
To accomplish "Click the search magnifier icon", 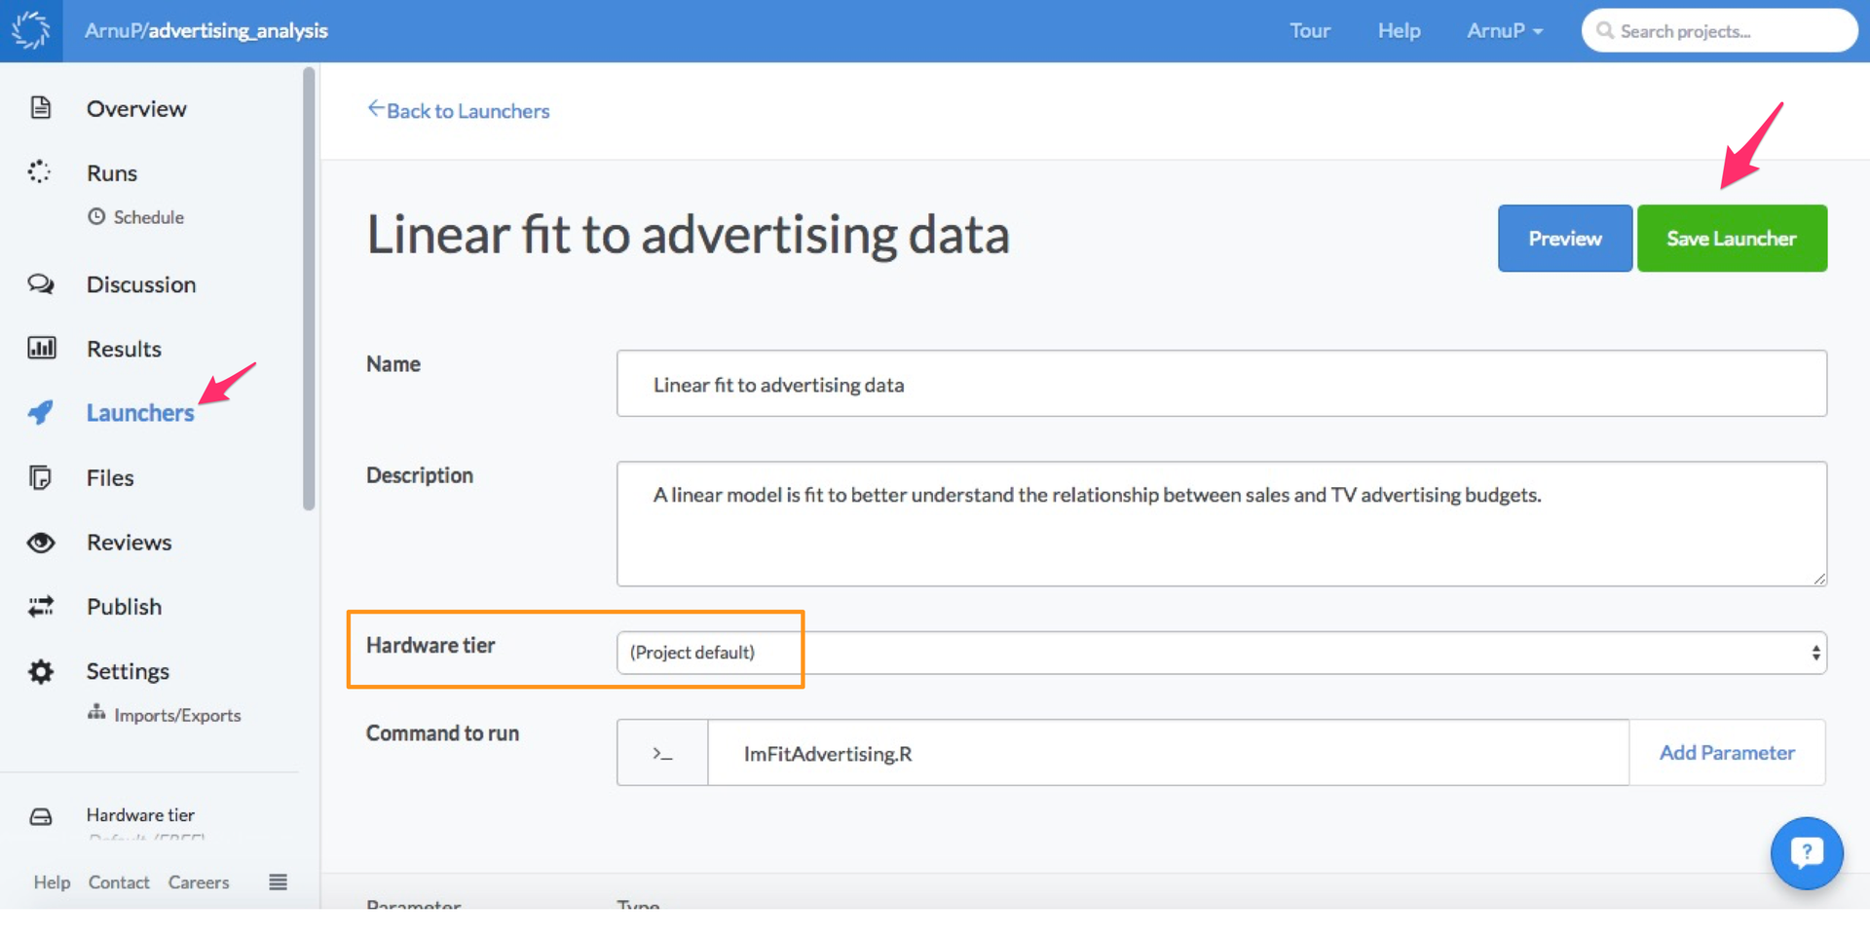I will click(1605, 31).
